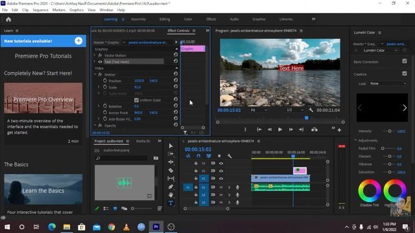
Task: Toggle V2 track output eye
Action: pos(221,171)
